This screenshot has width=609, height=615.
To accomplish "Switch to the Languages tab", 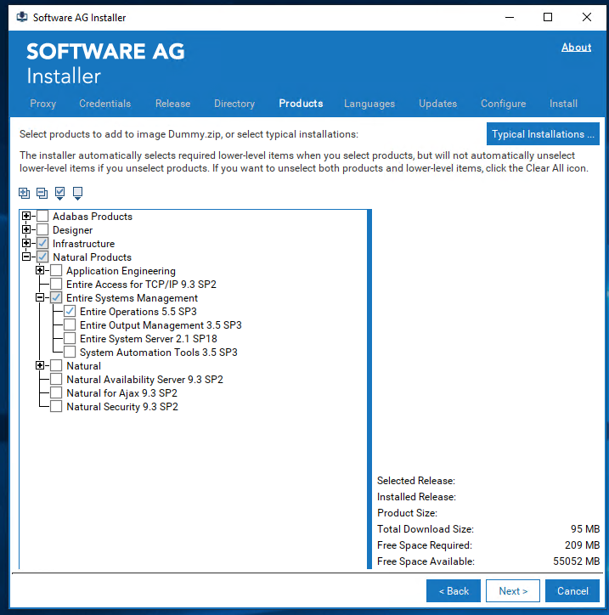I will point(369,104).
